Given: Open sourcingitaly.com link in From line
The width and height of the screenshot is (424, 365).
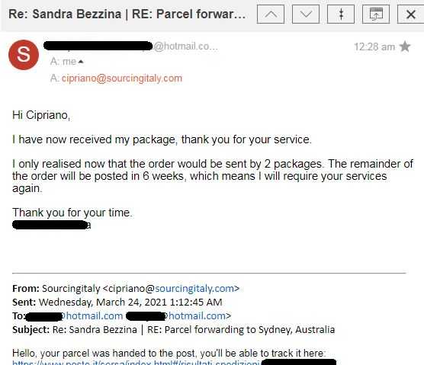Looking at the screenshot, I should pos(194,289).
